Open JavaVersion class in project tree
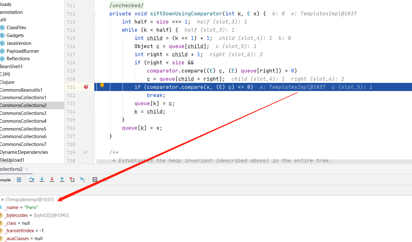The height and width of the screenshot is (242, 412). coord(19,43)
